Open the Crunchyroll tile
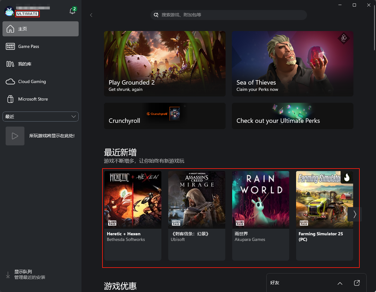Screen dimensions: 376x292 click(x=165, y=116)
